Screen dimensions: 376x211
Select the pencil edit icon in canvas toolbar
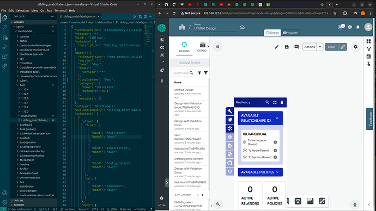pyautogui.click(x=276, y=47)
